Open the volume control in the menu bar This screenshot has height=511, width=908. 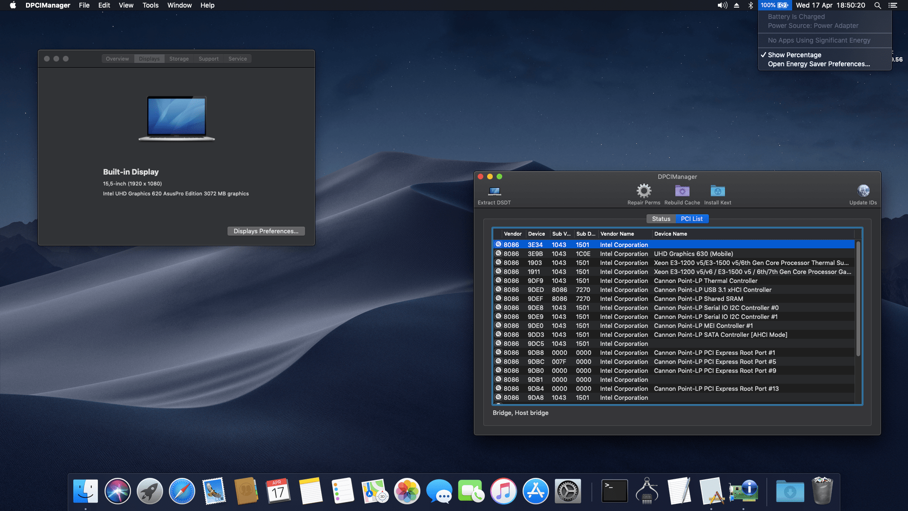coord(722,5)
